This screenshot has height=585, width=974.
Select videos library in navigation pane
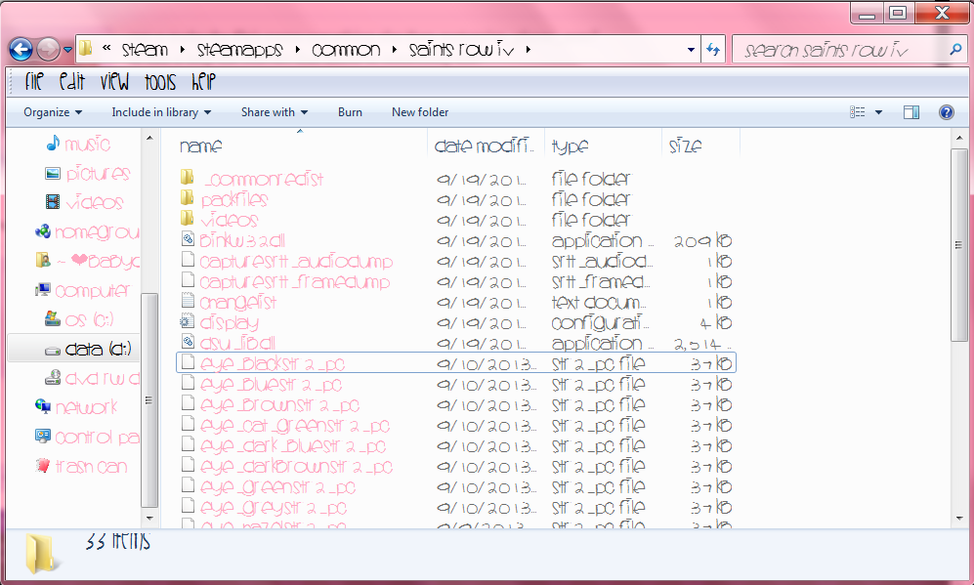pos(95,202)
